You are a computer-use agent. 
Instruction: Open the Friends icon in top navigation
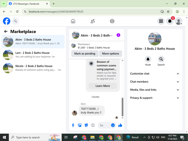92,21
